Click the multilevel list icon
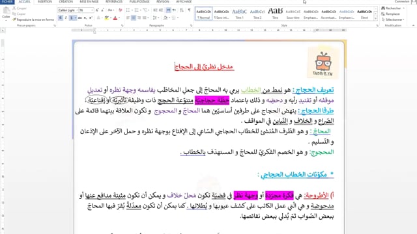 coord(145,10)
